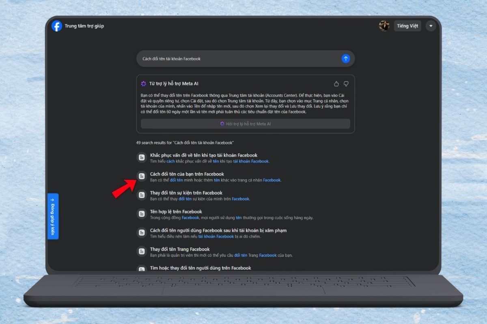Open the Trung tâm trợ giúp home link
Image resolution: width=487 pixels, height=324 pixels.
[84, 26]
